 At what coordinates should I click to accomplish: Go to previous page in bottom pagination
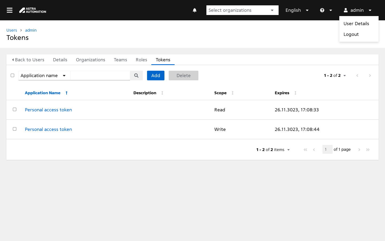point(314,150)
